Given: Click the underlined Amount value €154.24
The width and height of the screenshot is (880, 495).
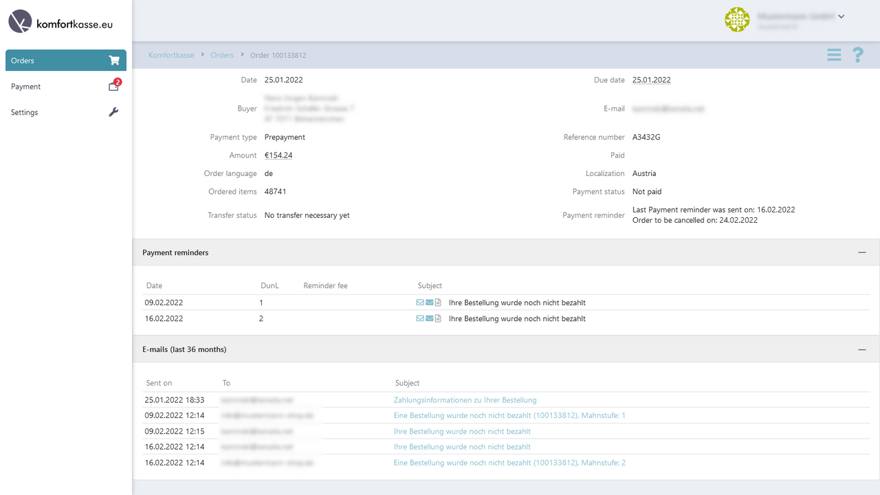Looking at the screenshot, I should click(x=278, y=155).
